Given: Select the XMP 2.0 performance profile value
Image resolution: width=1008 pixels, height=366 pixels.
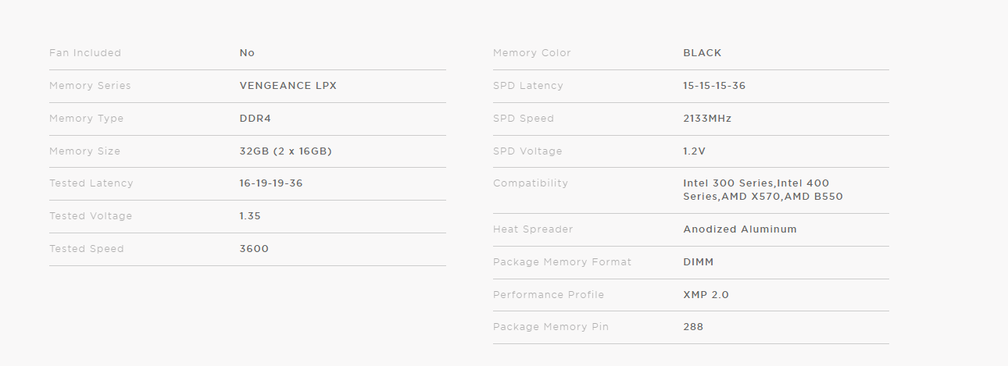Looking at the screenshot, I should pyautogui.click(x=706, y=295).
